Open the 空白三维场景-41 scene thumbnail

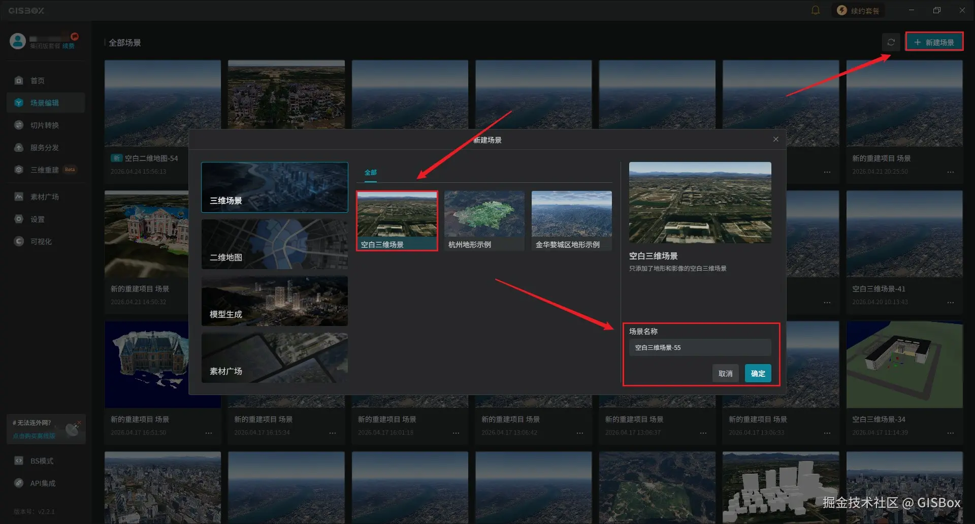point(904,234)
